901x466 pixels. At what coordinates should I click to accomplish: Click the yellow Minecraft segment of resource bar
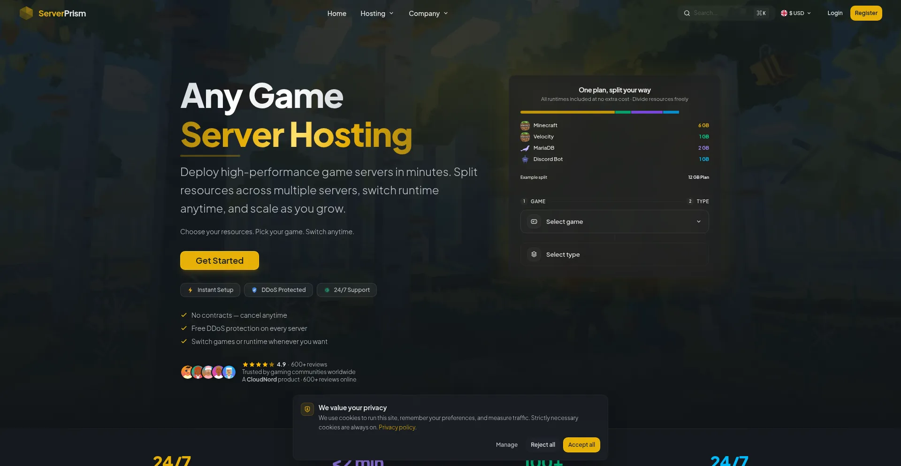(x=567, y=112)
